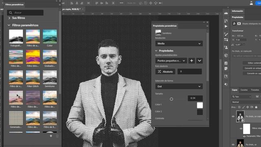Add new filter with plus icon in filters panel

51,136
